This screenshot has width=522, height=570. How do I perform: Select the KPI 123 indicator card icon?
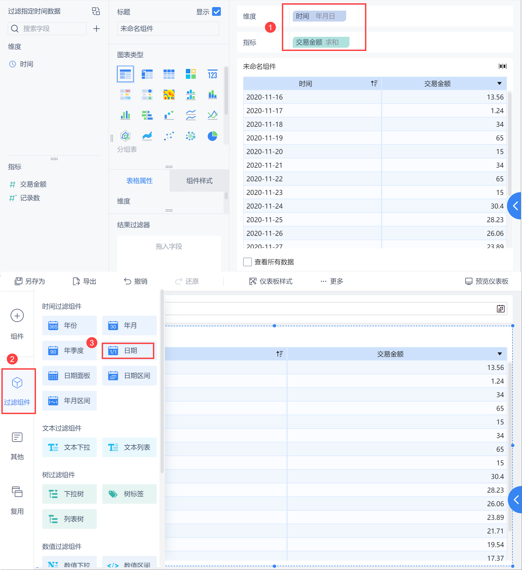[212, 74]
